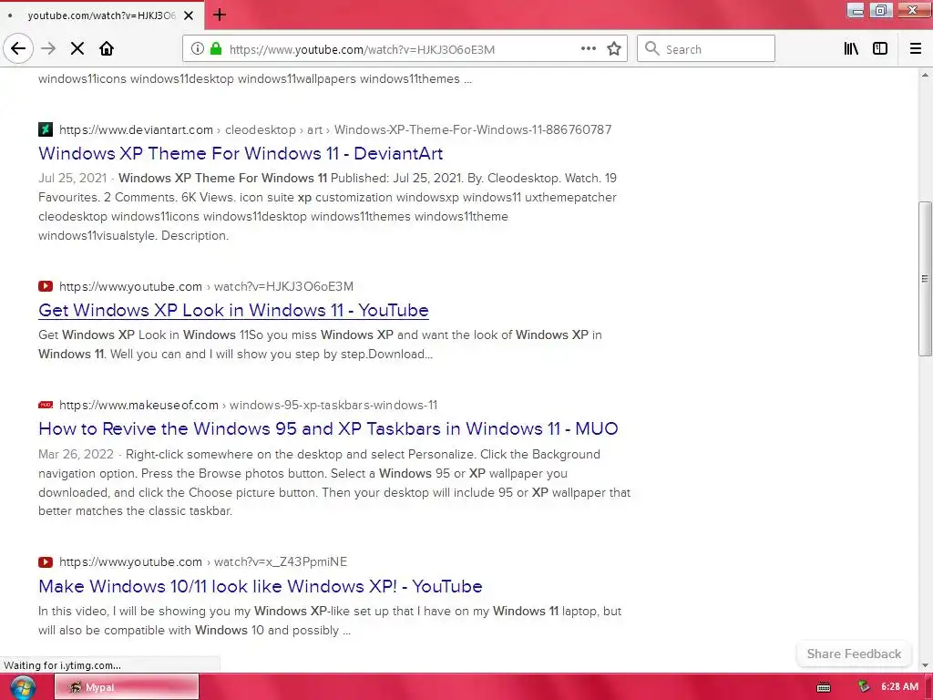This screenshot has width=933, height=700.
Task: Bookmark this page with the star
Action: (614, 49)
